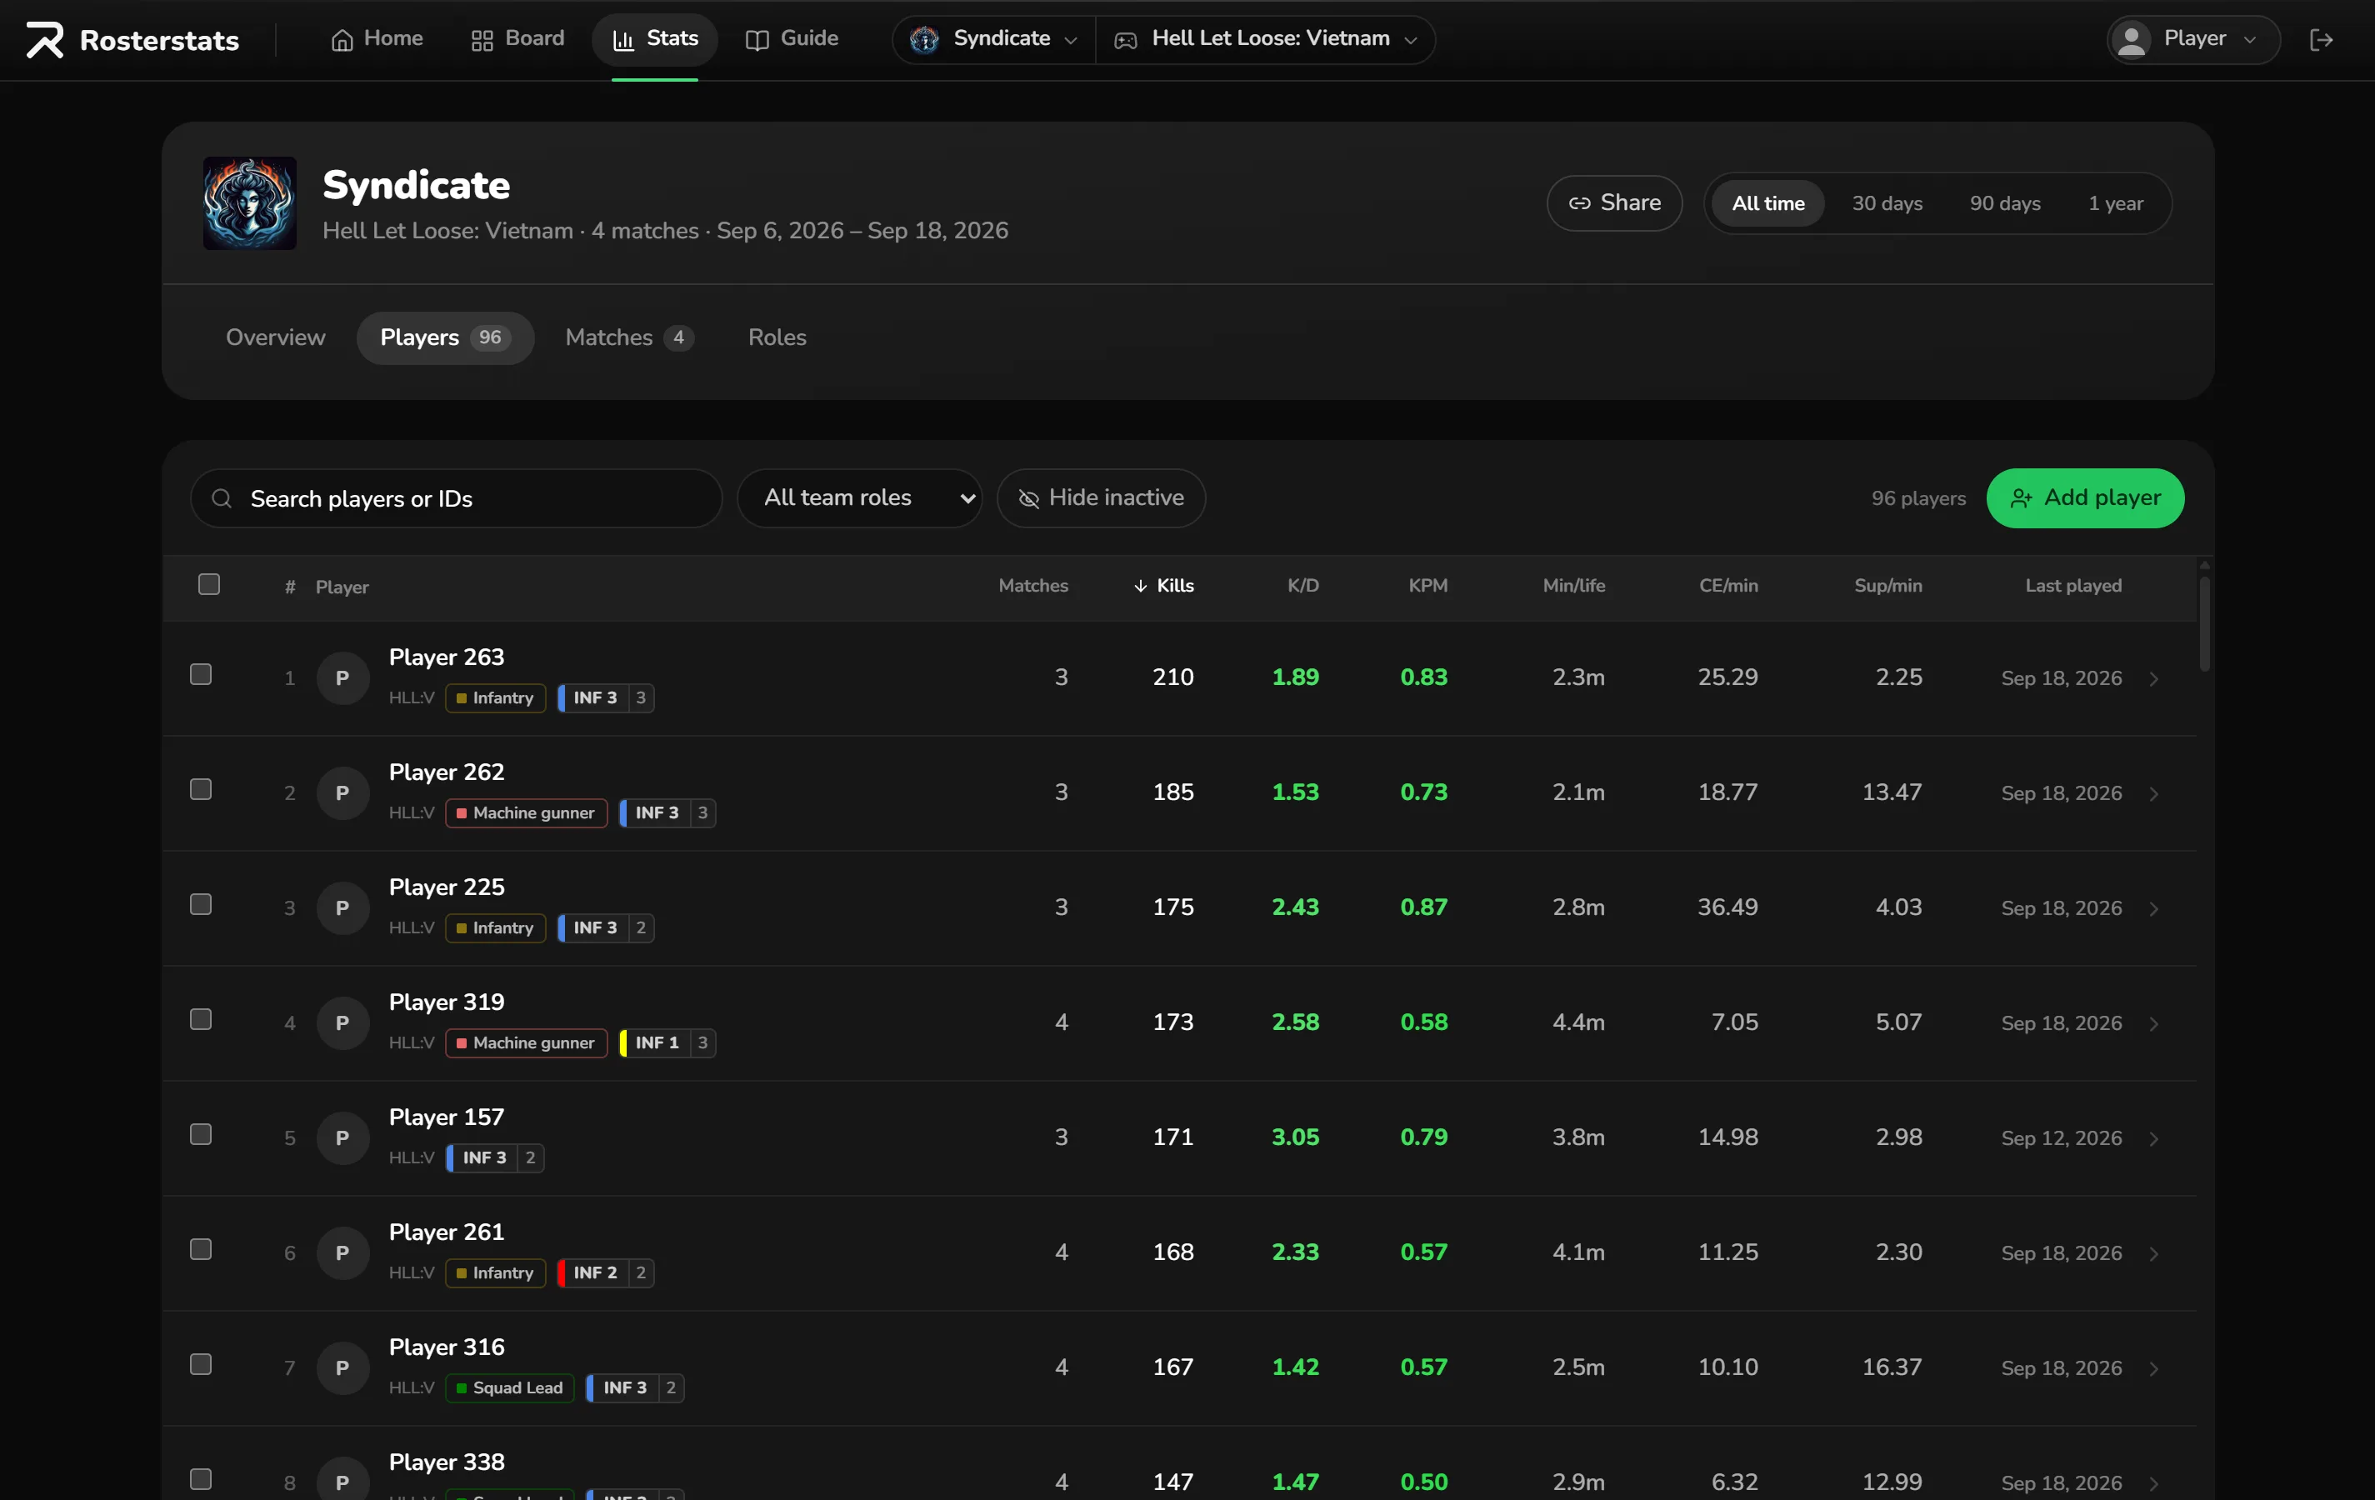Viewport: 2375px width, 1500px height.
Task: Click Player 263 avatar circle
Action: pyautogui.click(x=342, y=677)
